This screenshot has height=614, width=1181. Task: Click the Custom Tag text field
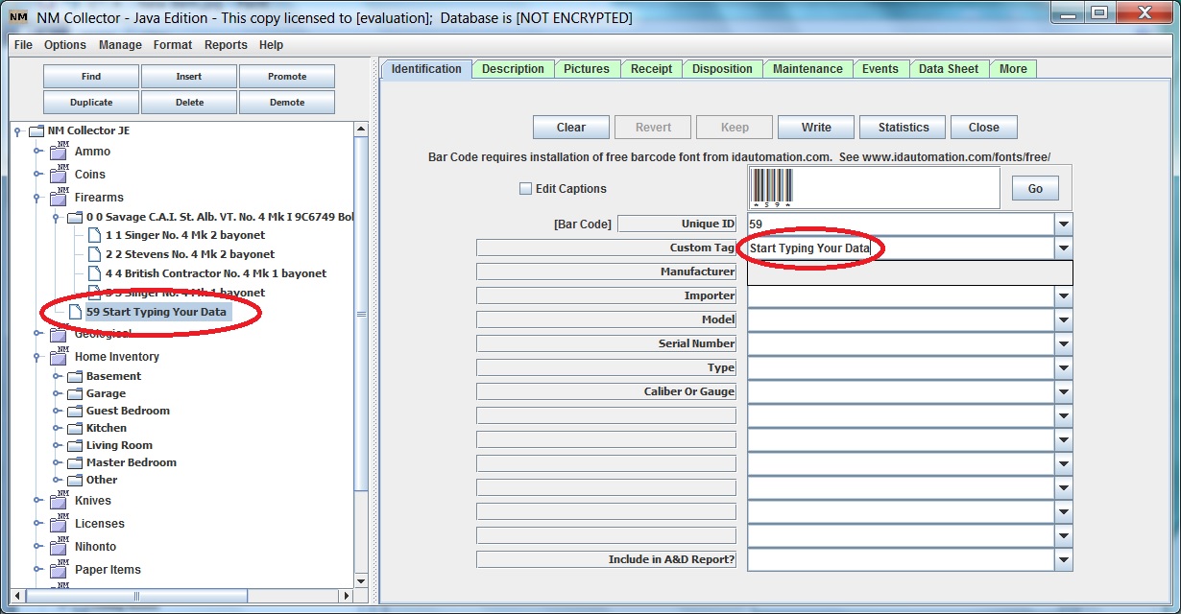901,248
